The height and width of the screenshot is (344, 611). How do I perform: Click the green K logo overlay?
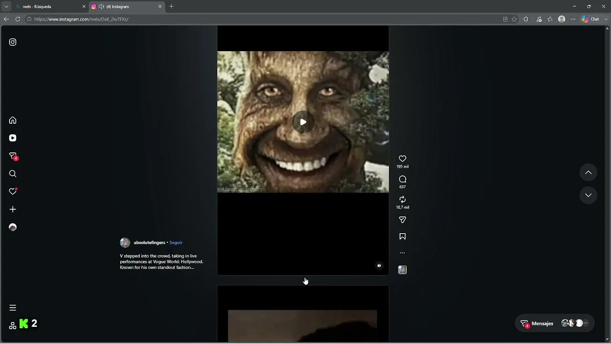pyautogui.click(x=24, y=324)
